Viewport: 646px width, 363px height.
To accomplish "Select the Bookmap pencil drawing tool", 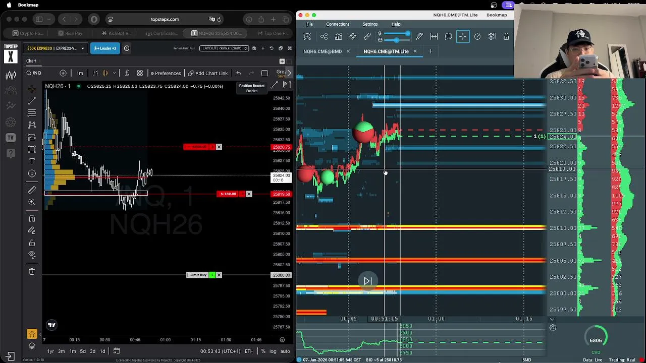I will (x=419, y=36).
